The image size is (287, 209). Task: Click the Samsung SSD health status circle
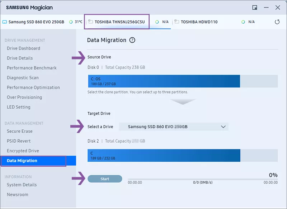(x=71, y=22)
